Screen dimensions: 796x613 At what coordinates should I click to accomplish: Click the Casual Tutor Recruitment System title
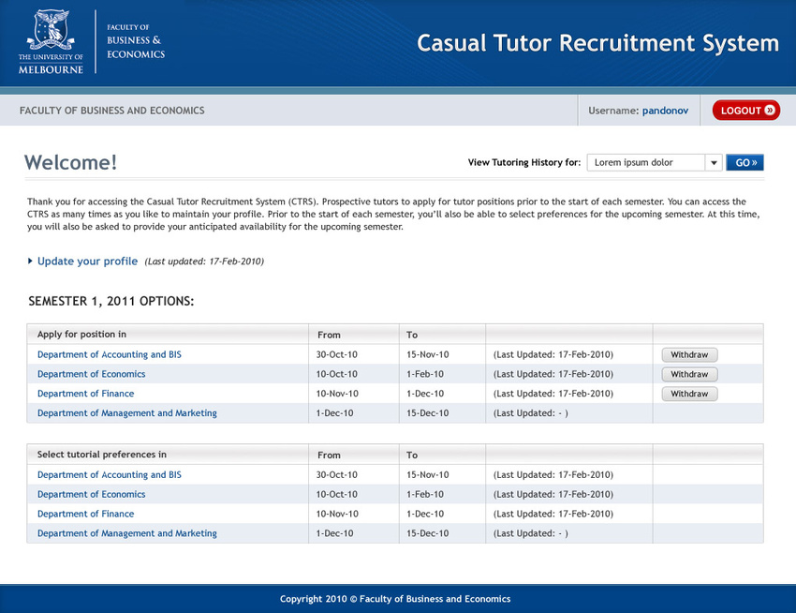coord(598,43)
